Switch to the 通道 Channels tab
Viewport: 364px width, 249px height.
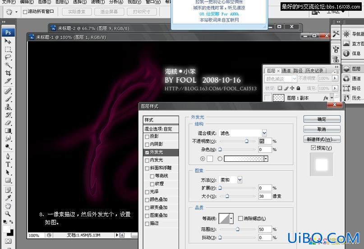(286, 71)
